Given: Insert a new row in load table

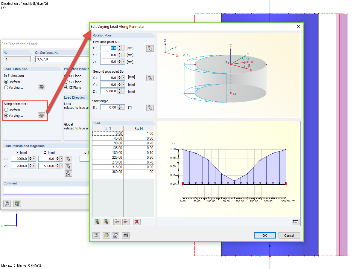Looking at the screenshot, I should point(116,222).
